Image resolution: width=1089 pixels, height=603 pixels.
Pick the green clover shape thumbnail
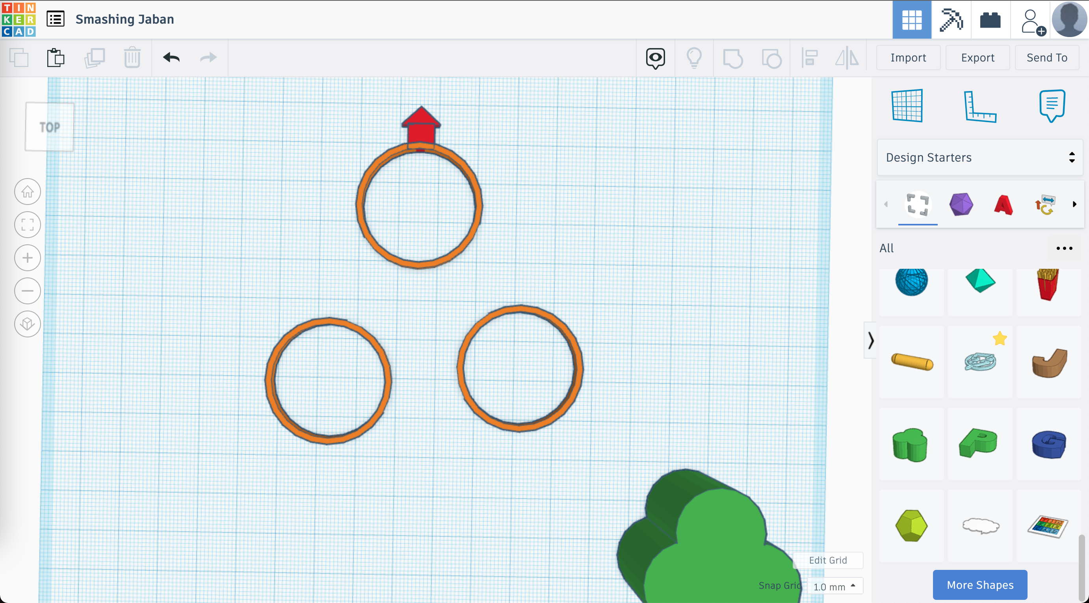[910, 444]
